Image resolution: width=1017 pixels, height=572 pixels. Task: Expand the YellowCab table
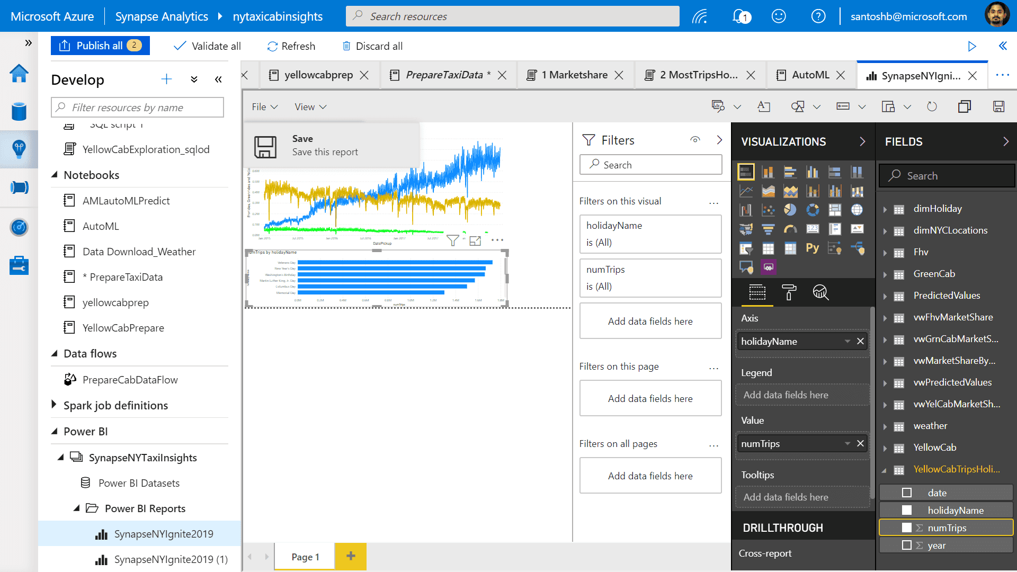[885, 448]
